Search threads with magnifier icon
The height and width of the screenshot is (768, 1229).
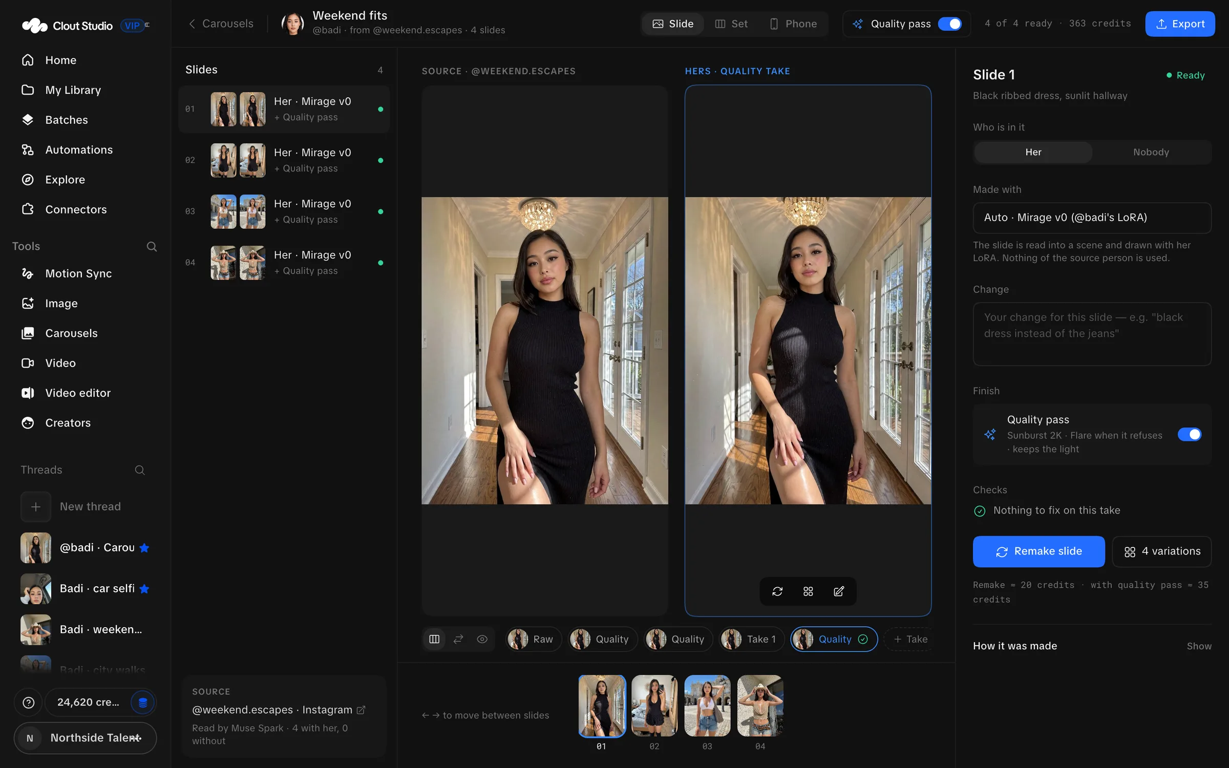tap(140, 470)
